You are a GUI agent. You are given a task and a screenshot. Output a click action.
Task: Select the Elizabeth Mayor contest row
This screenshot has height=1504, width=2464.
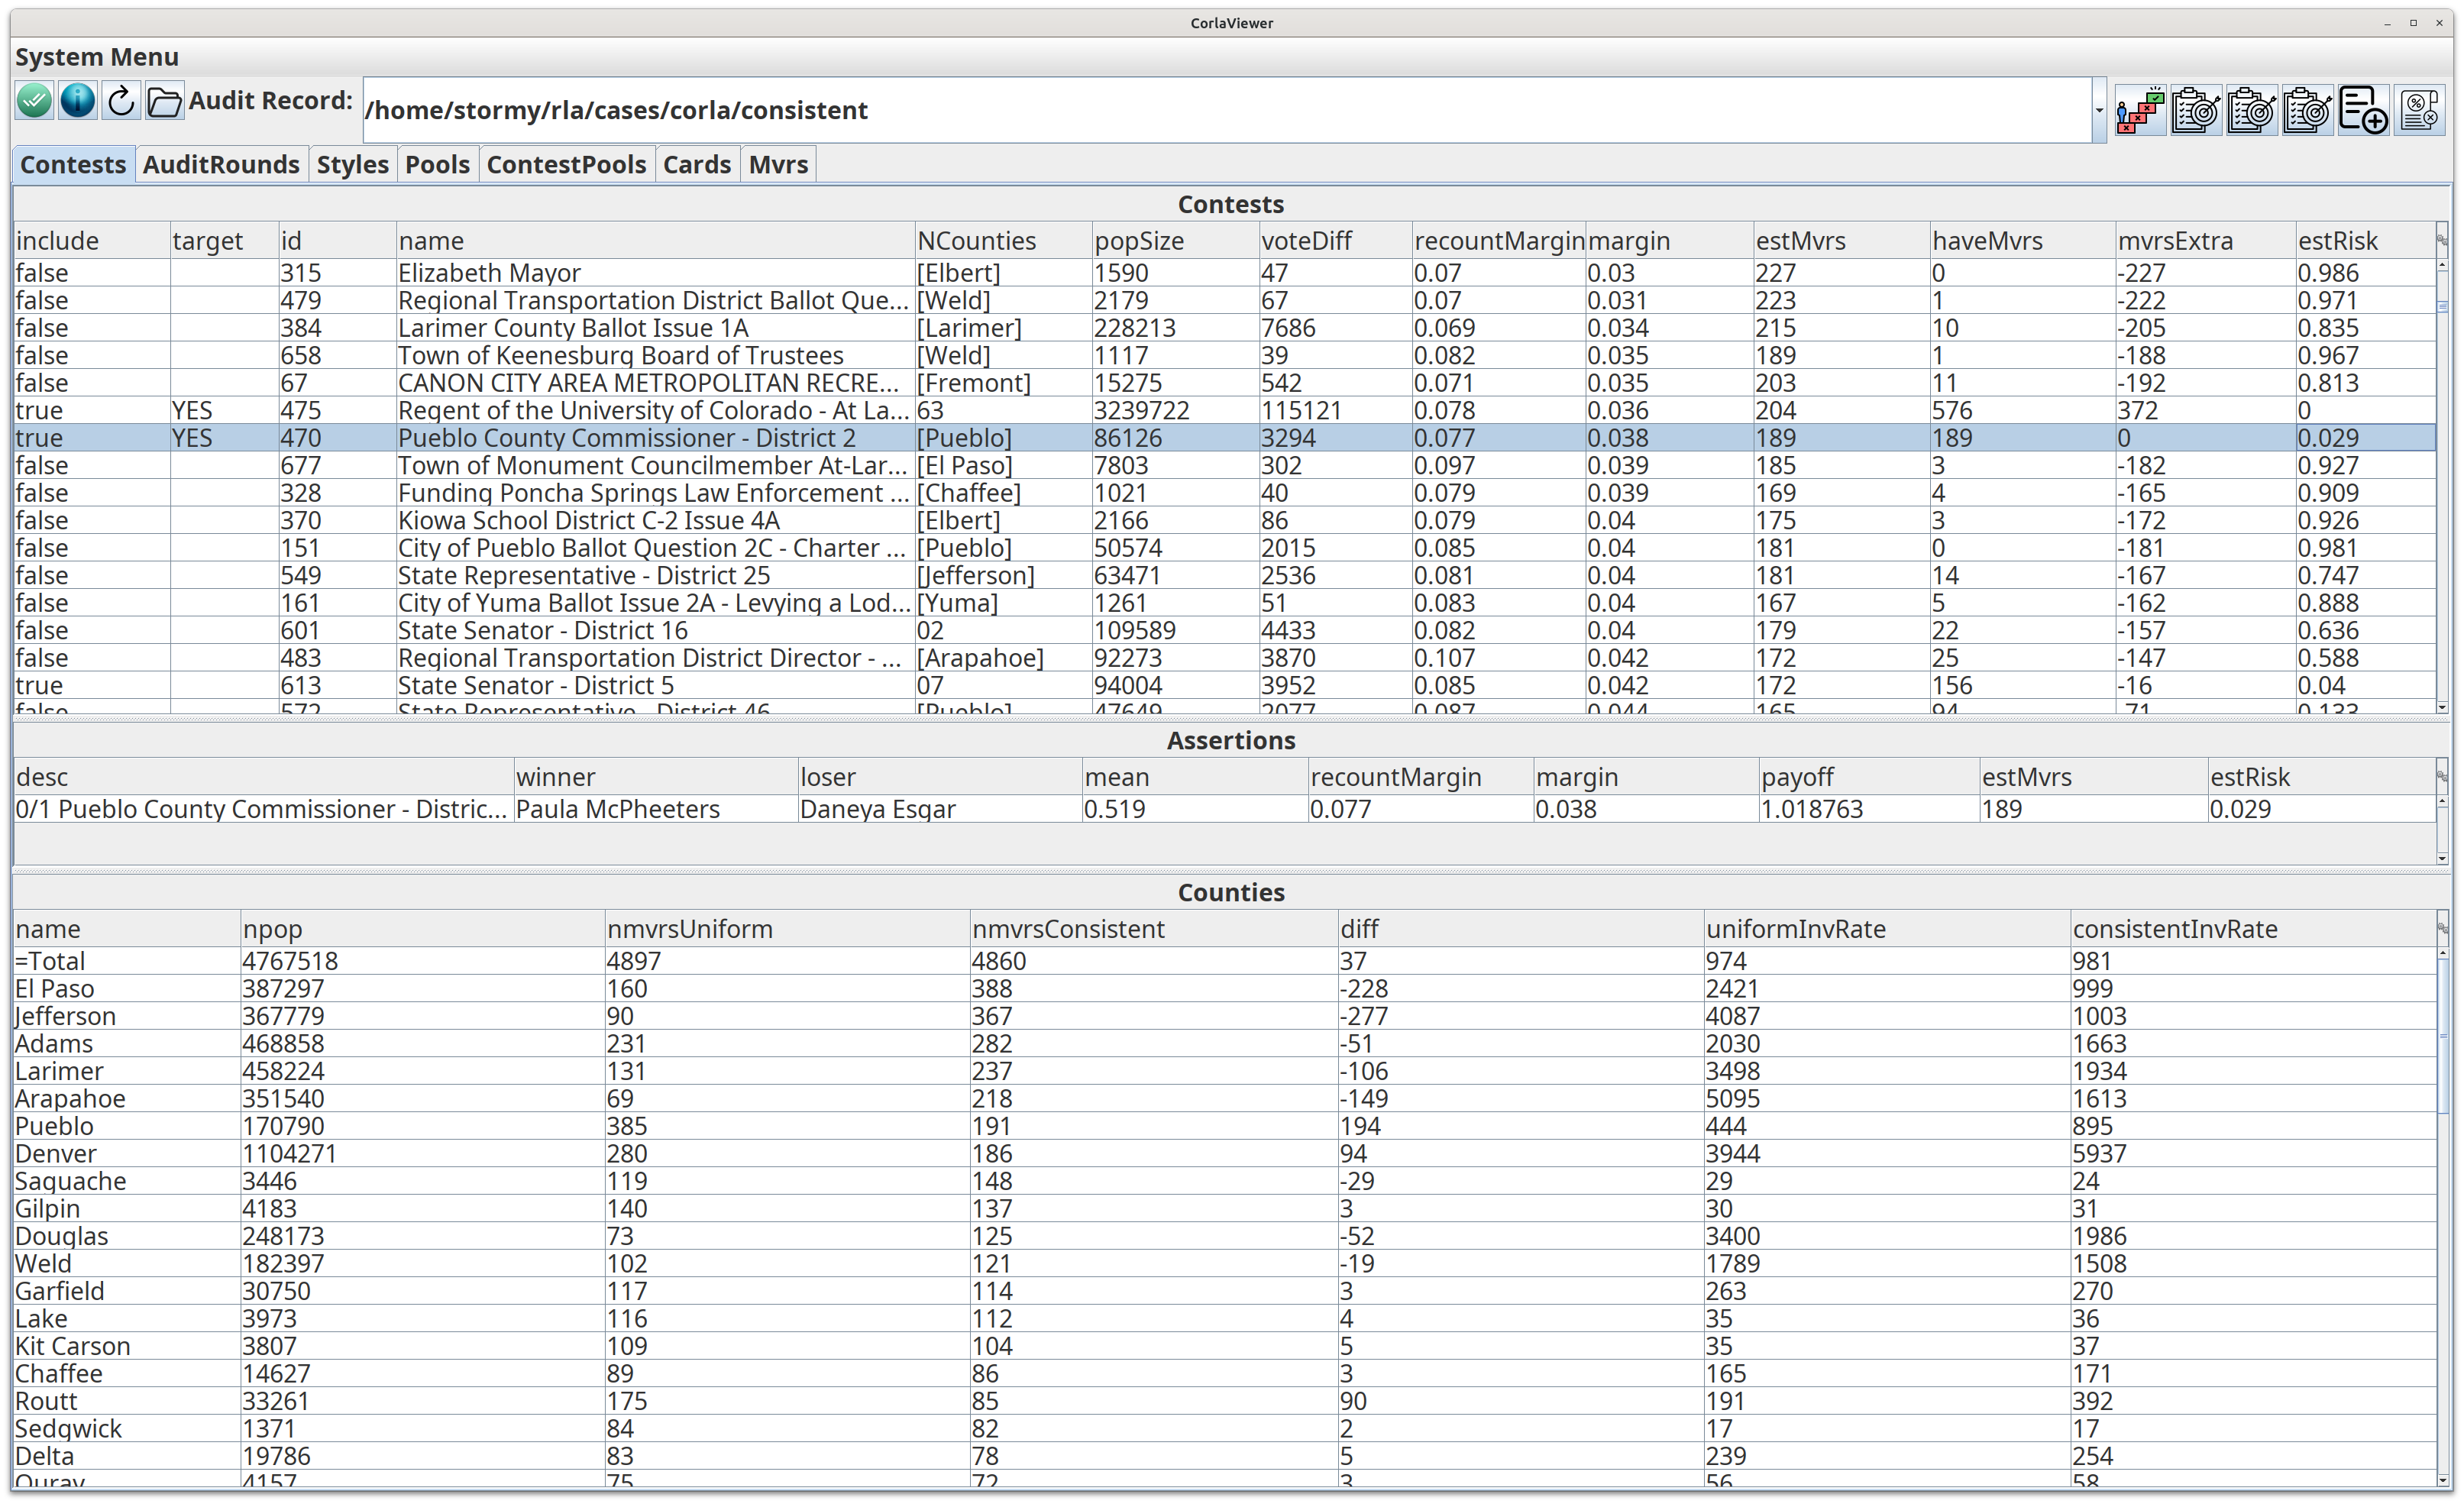coord(1224,273)
